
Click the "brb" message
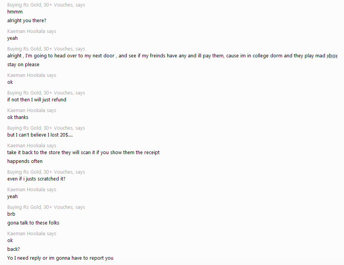tap(11, 214)
